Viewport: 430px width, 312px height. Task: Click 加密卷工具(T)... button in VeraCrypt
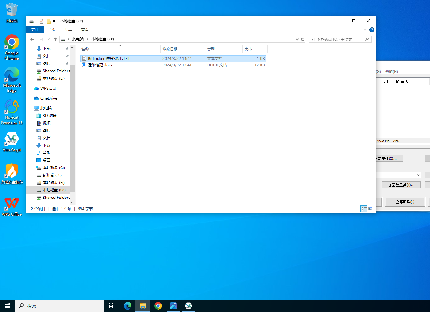[x=401, y=185]
